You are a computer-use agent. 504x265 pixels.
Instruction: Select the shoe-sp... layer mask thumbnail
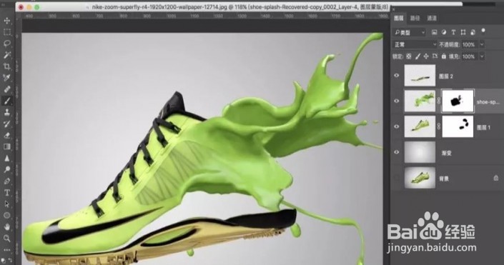click(458, 101)
